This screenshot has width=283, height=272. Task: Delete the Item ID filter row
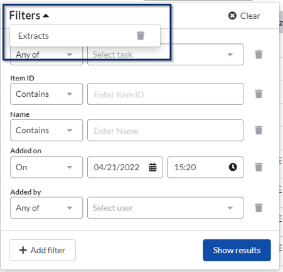click(259, 94)
